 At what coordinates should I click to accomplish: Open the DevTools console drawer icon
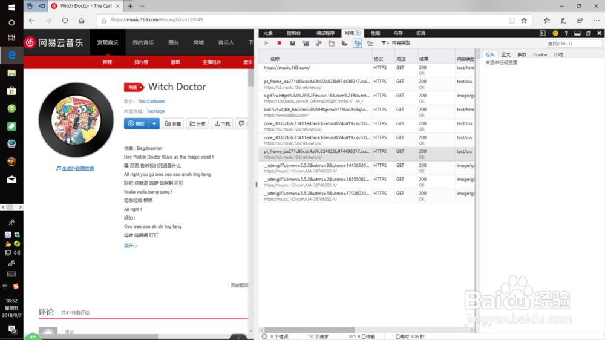[x=543, y=33]
